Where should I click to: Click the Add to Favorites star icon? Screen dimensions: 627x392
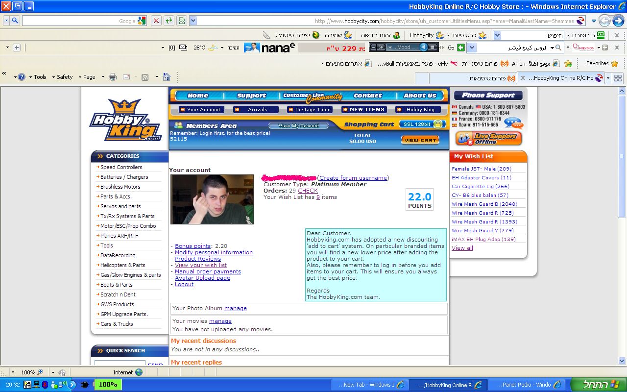pyautogui.click(x=568, y=63)
